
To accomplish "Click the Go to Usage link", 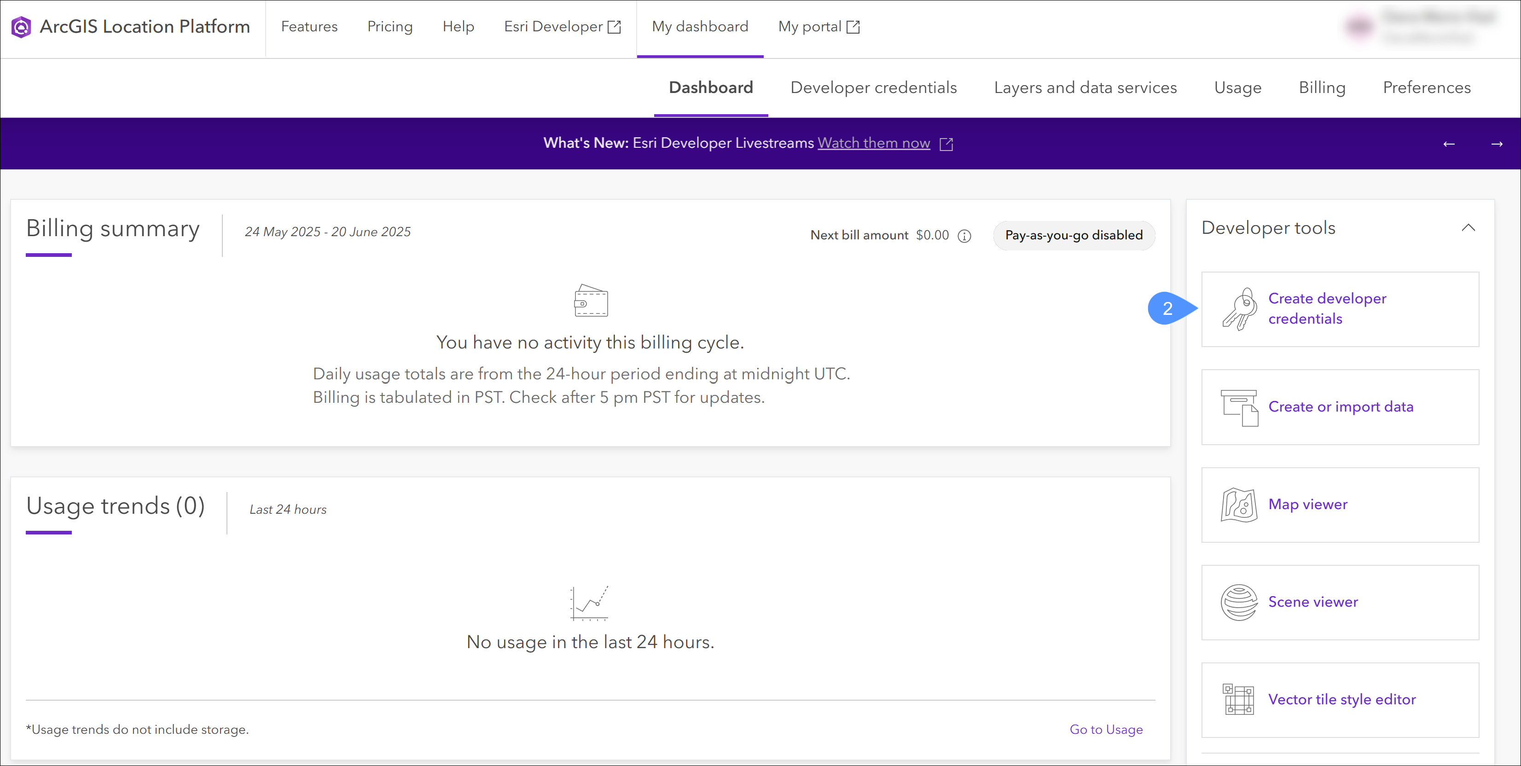I will [x=1106, y=730].
